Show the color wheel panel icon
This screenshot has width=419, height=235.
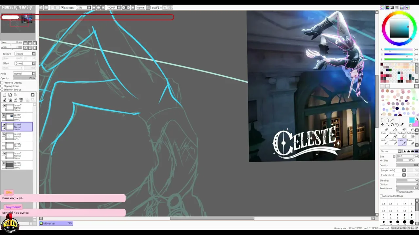pos(382,8)
